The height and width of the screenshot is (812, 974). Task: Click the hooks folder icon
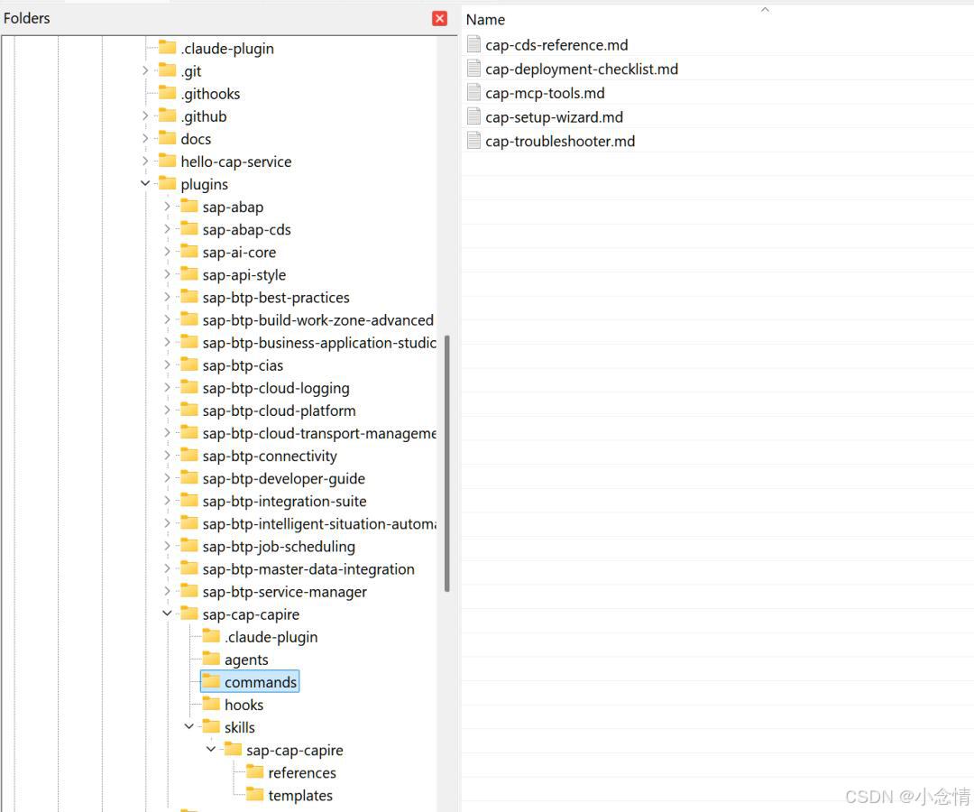coord(211,705)
